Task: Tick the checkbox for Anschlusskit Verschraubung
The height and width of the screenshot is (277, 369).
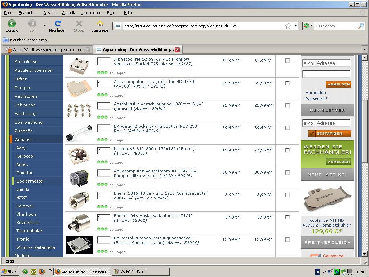Action: (x=288, y=105)
